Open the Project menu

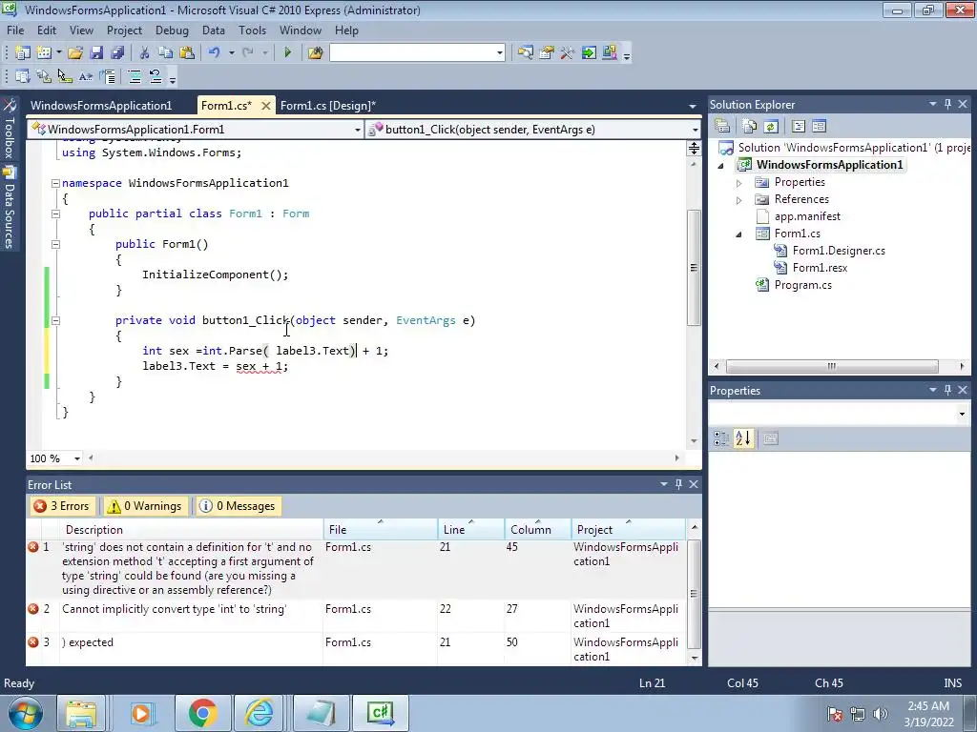[124, 30]
